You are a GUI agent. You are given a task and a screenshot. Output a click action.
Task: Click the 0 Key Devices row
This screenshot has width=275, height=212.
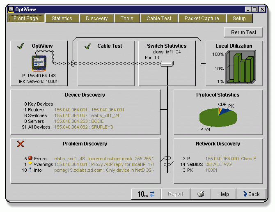39,104
